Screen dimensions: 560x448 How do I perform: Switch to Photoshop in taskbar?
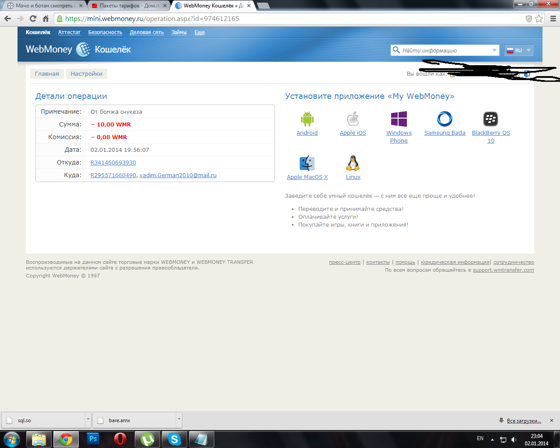[x=93, y=439]
